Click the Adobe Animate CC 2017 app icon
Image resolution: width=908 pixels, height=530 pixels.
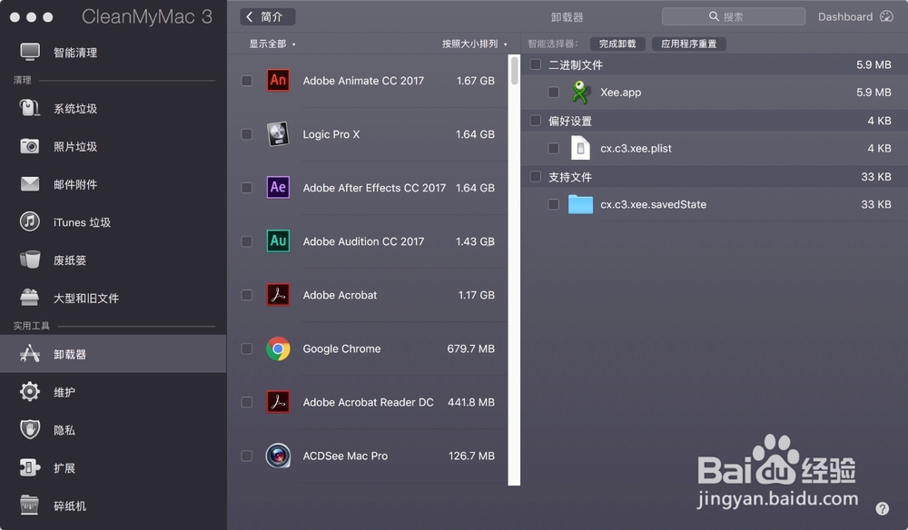pyautogui.click(x=278, y=81)
